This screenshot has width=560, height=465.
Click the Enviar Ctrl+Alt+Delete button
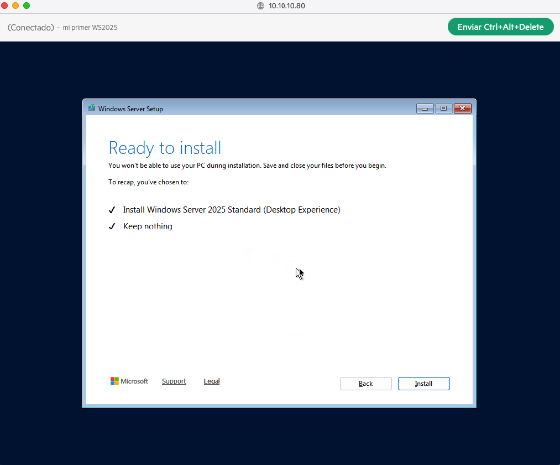tap(500, 26)
